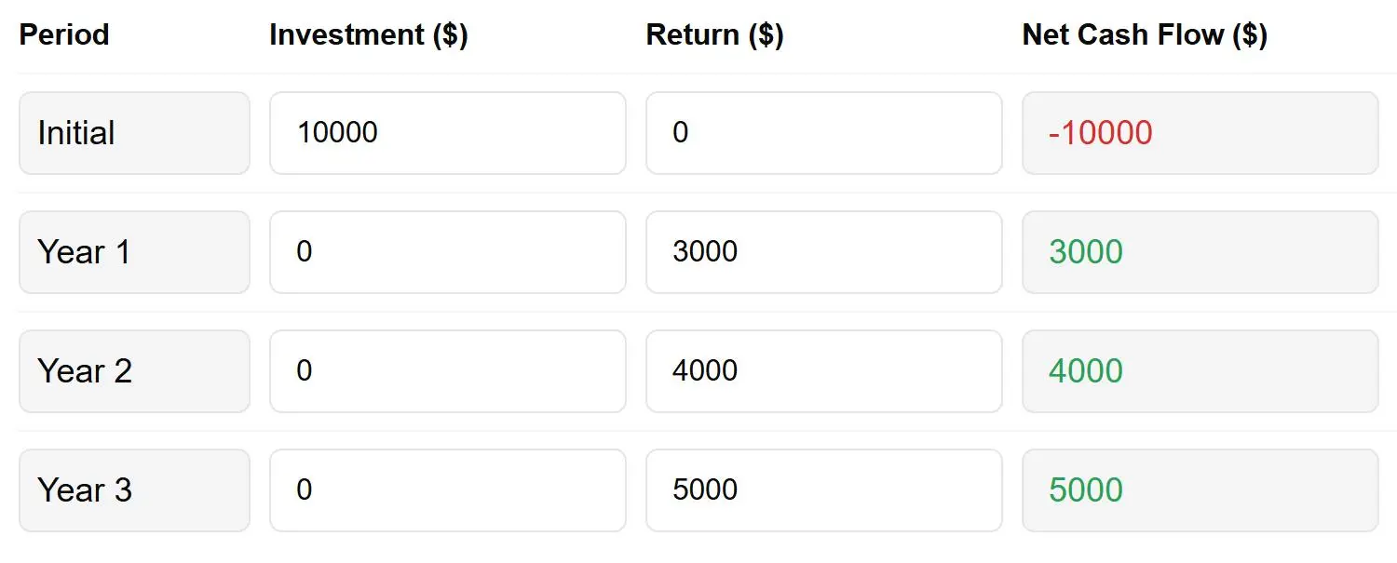Click the Net Cash Flow ($) header
The image size is (1397, 563).
[x=1145, y=34]
